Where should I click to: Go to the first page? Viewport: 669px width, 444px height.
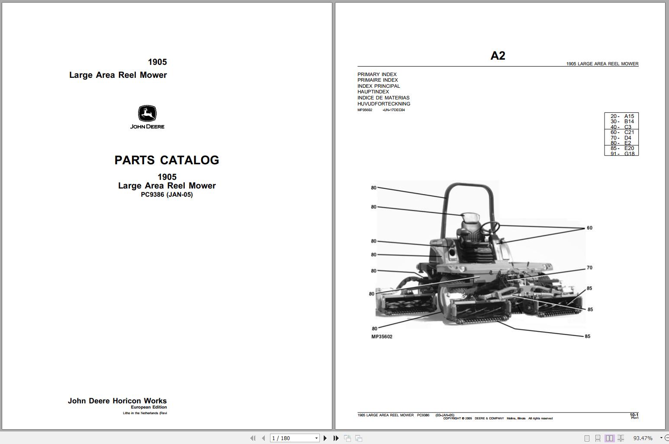click(x=253, y=438)
